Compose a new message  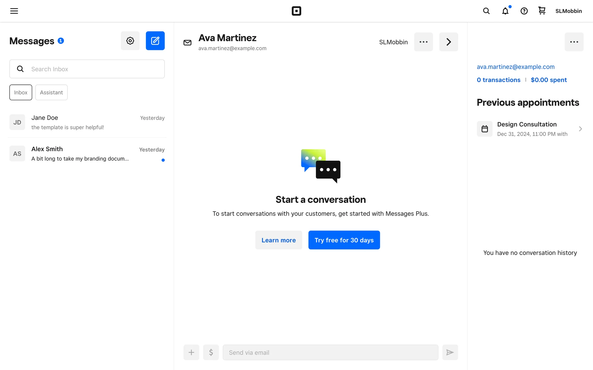(x=155, y=41)
